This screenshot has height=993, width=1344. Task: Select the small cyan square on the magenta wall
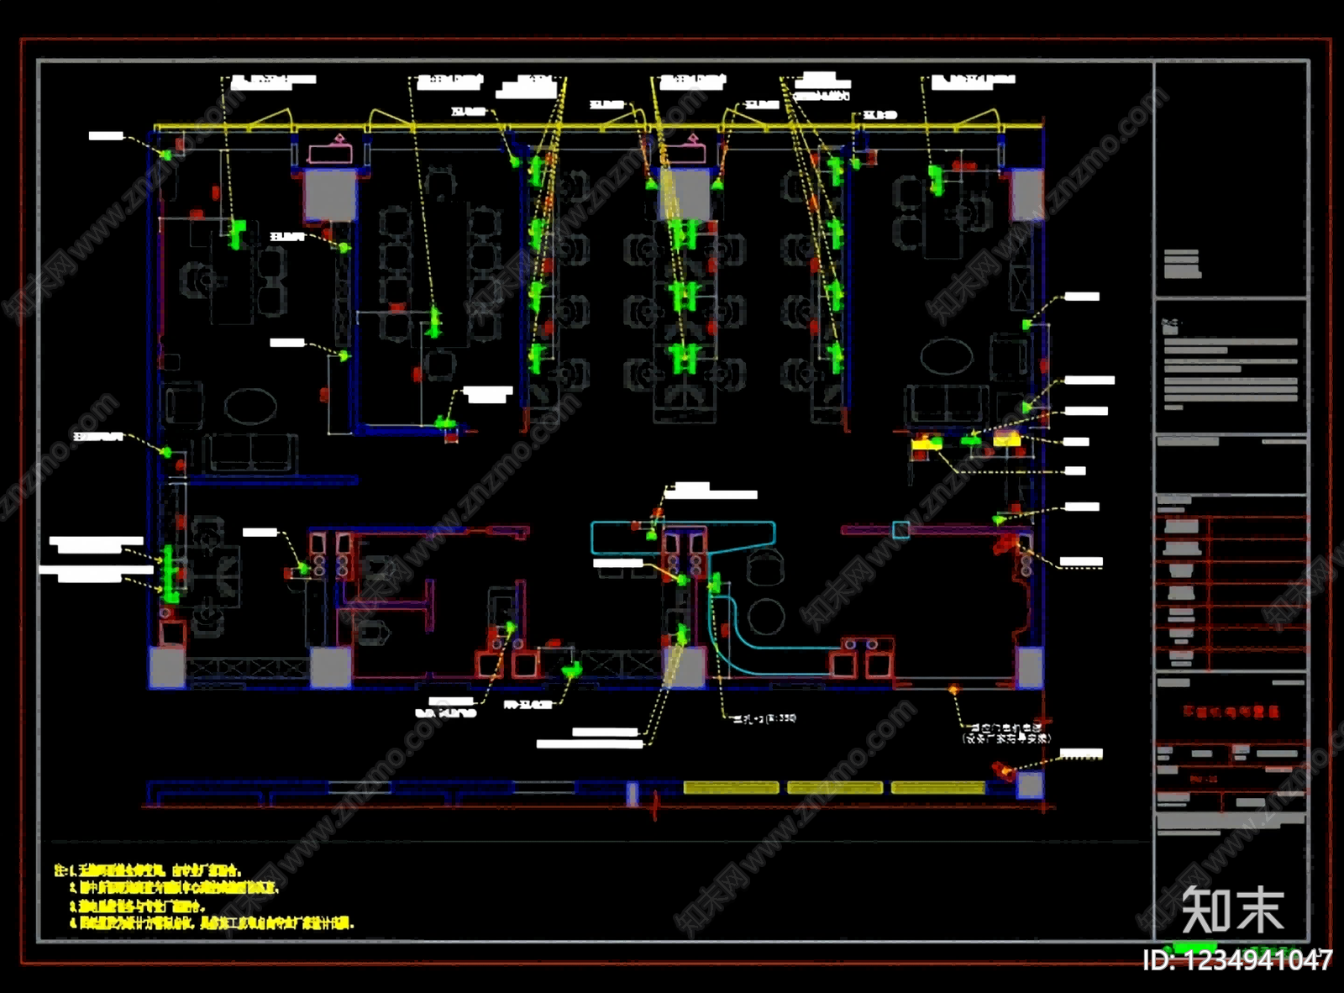[900, 530]
